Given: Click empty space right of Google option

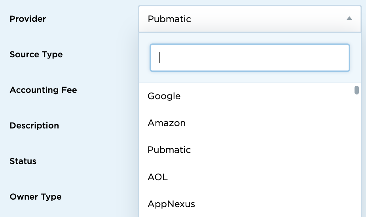Looking at the screenshot, I should click(x=269, y=96).
